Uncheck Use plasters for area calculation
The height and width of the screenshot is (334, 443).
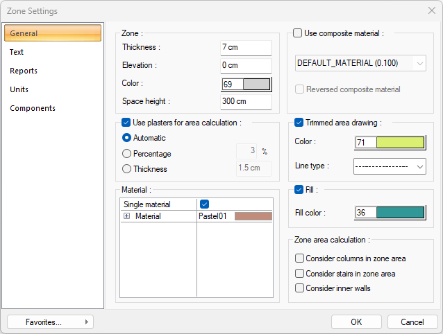126,123
